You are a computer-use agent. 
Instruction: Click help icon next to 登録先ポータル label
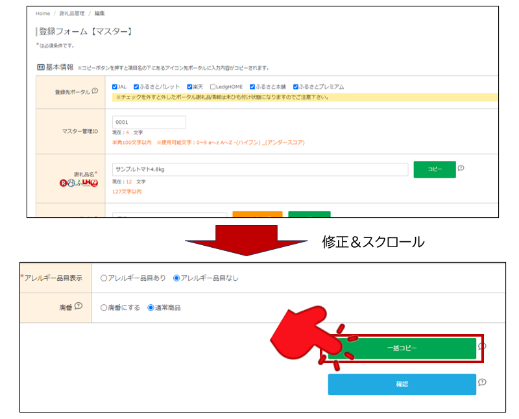95,91
